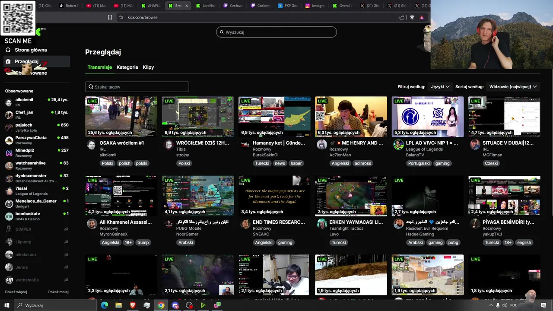The height and width of the screenshot is (311, 553).
Task: Switch to Robert TikTok browser tab
Action: (69, 6)
